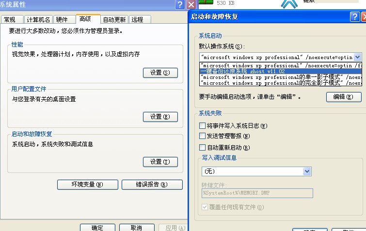Switch to the 常规 tab
The height and width of the screenshot is (231, 366).
(x=12, y=19)
